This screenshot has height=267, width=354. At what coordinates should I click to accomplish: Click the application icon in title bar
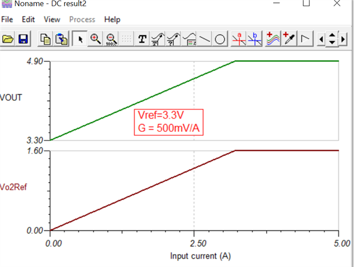click(x=7, y=3)
